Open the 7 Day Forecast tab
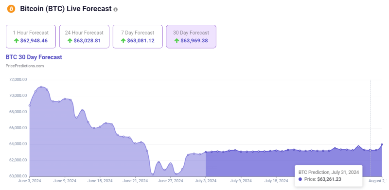 pos(138,36)
